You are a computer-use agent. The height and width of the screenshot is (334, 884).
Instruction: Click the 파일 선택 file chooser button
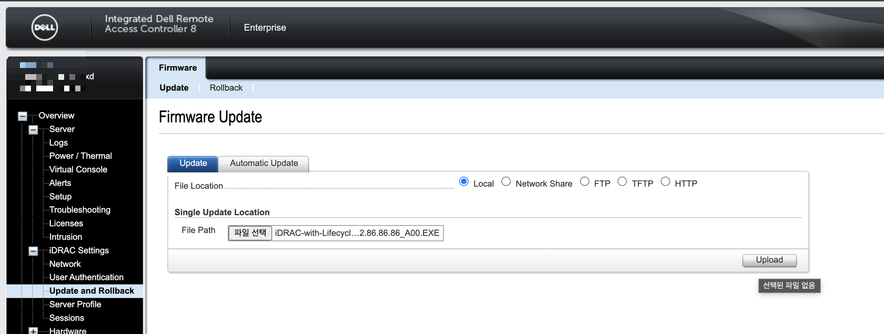pyautogui.click(x=250, y=233)
